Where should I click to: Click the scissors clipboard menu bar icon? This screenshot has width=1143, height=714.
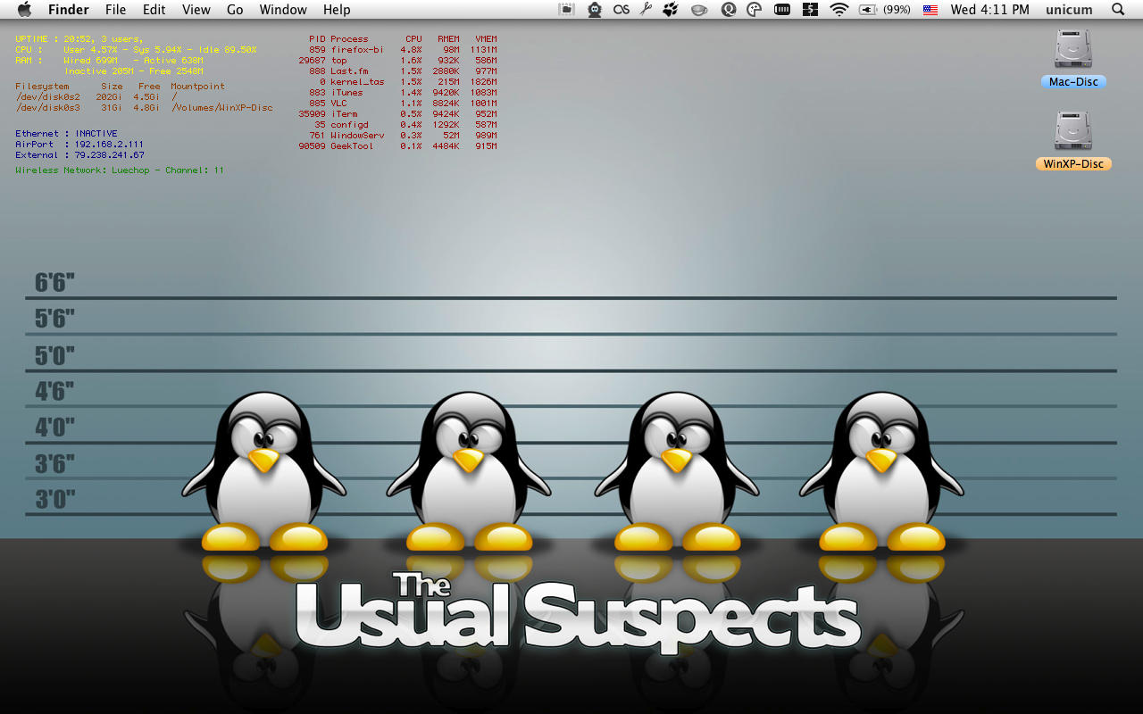coord(647,10)
